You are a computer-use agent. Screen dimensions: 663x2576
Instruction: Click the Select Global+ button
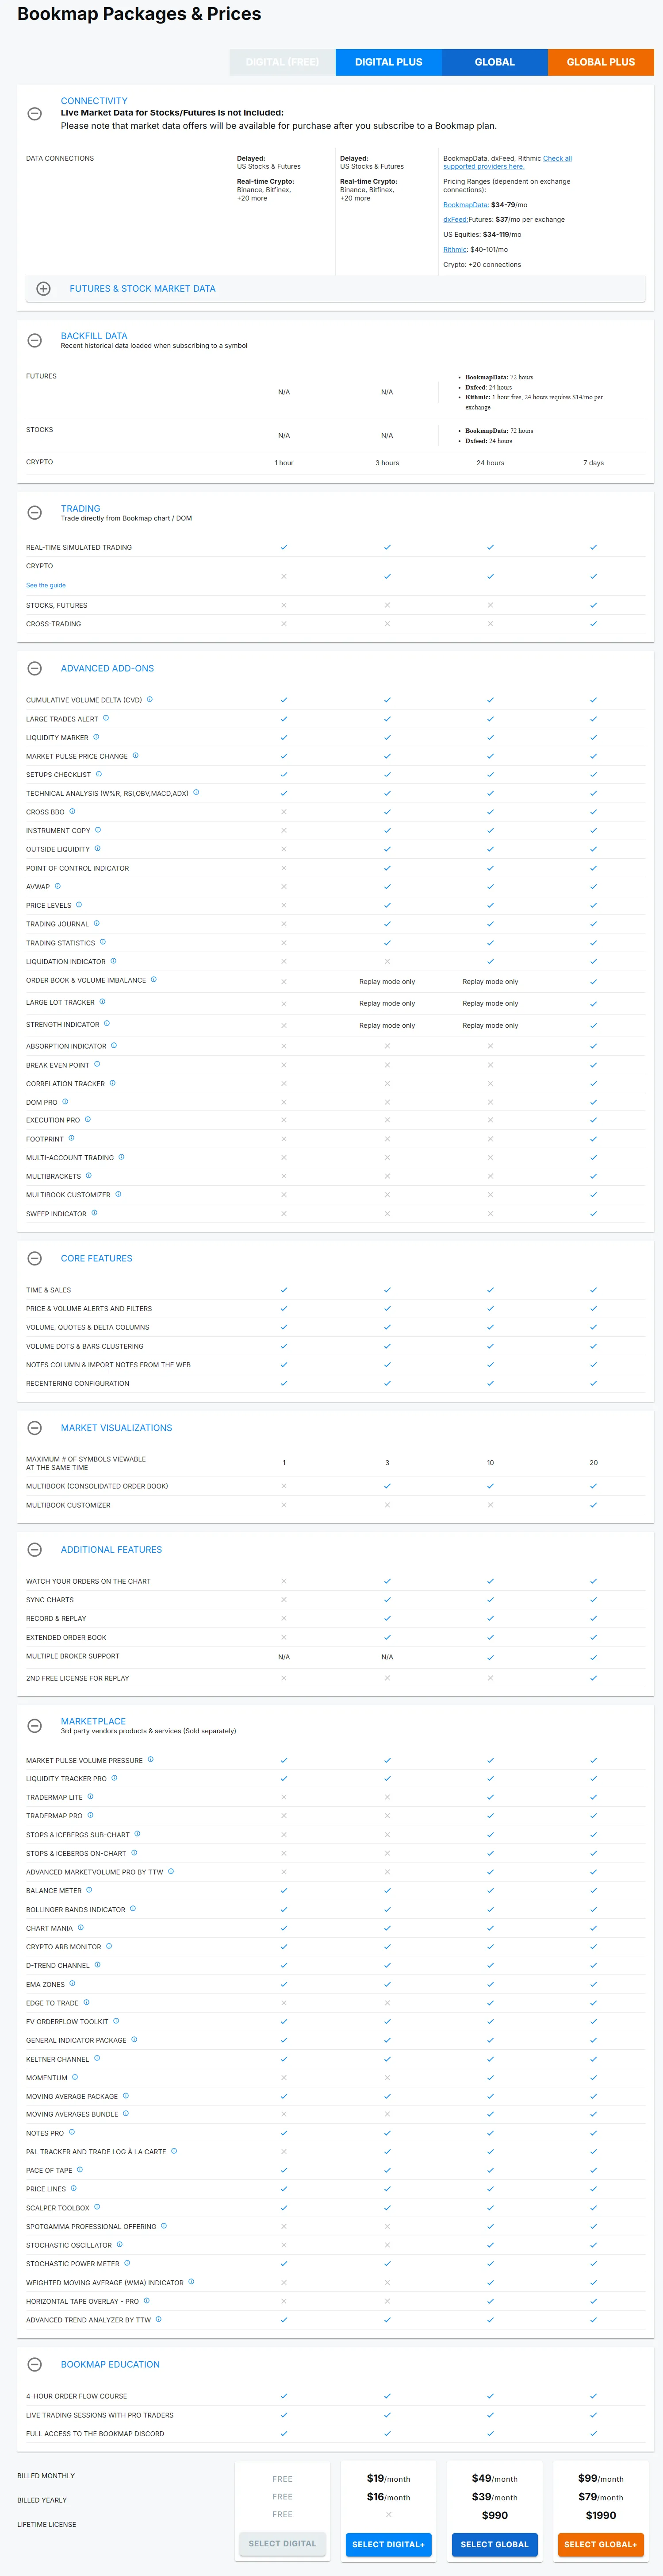coord(601,2544)
